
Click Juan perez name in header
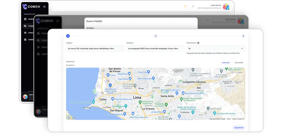point(216,5)
